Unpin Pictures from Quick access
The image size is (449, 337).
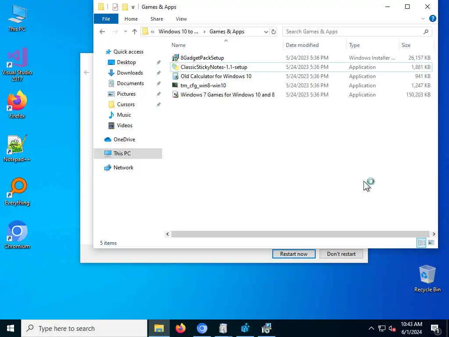click(x=158, y=94)
